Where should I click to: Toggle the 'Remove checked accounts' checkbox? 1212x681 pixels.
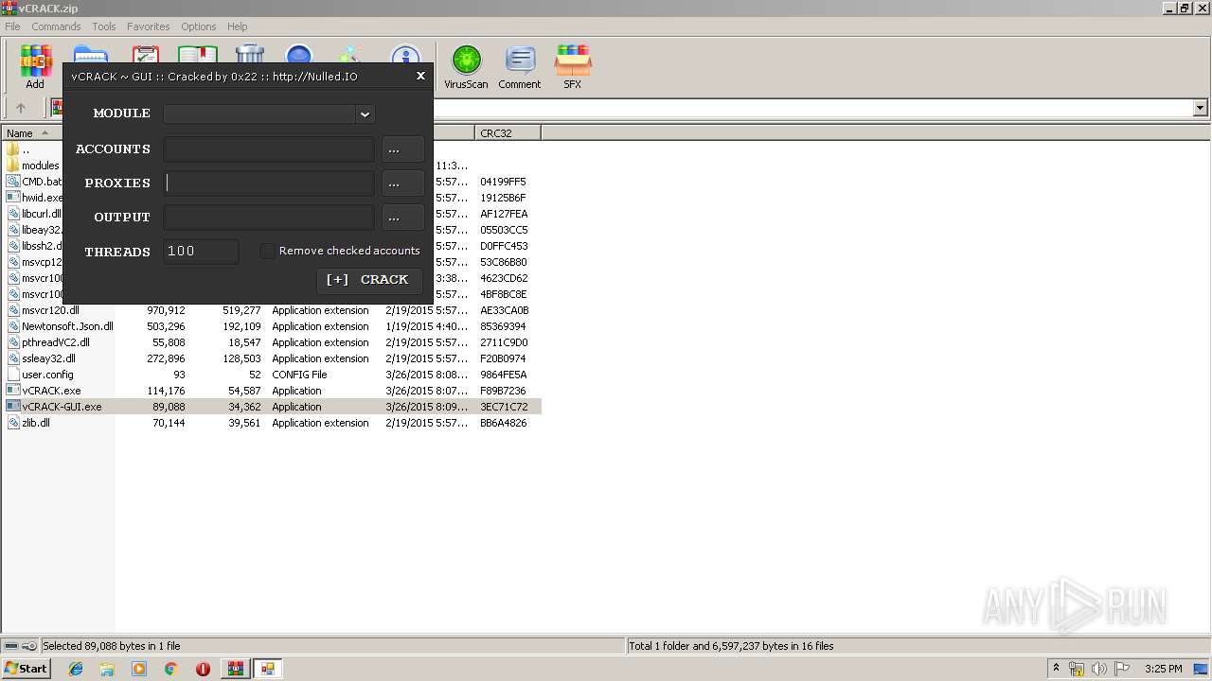[267, 251]
